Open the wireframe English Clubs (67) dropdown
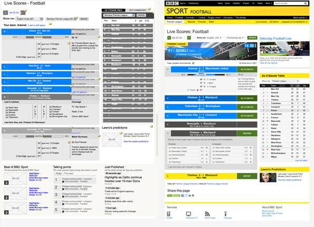 tap(30, 19)
